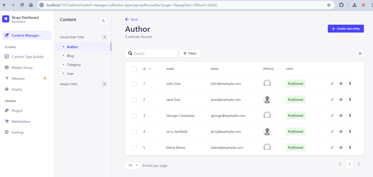Click the author Search input field
This screenshot has height=177, width=373.
(x=154, y=54)
